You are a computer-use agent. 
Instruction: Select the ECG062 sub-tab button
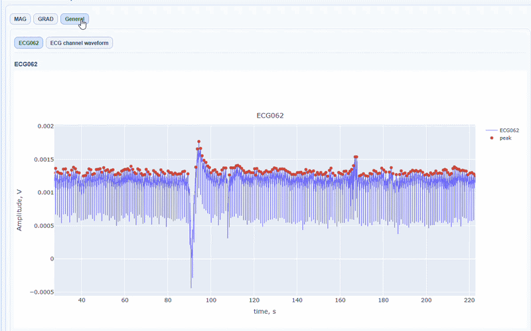point(29,43)
